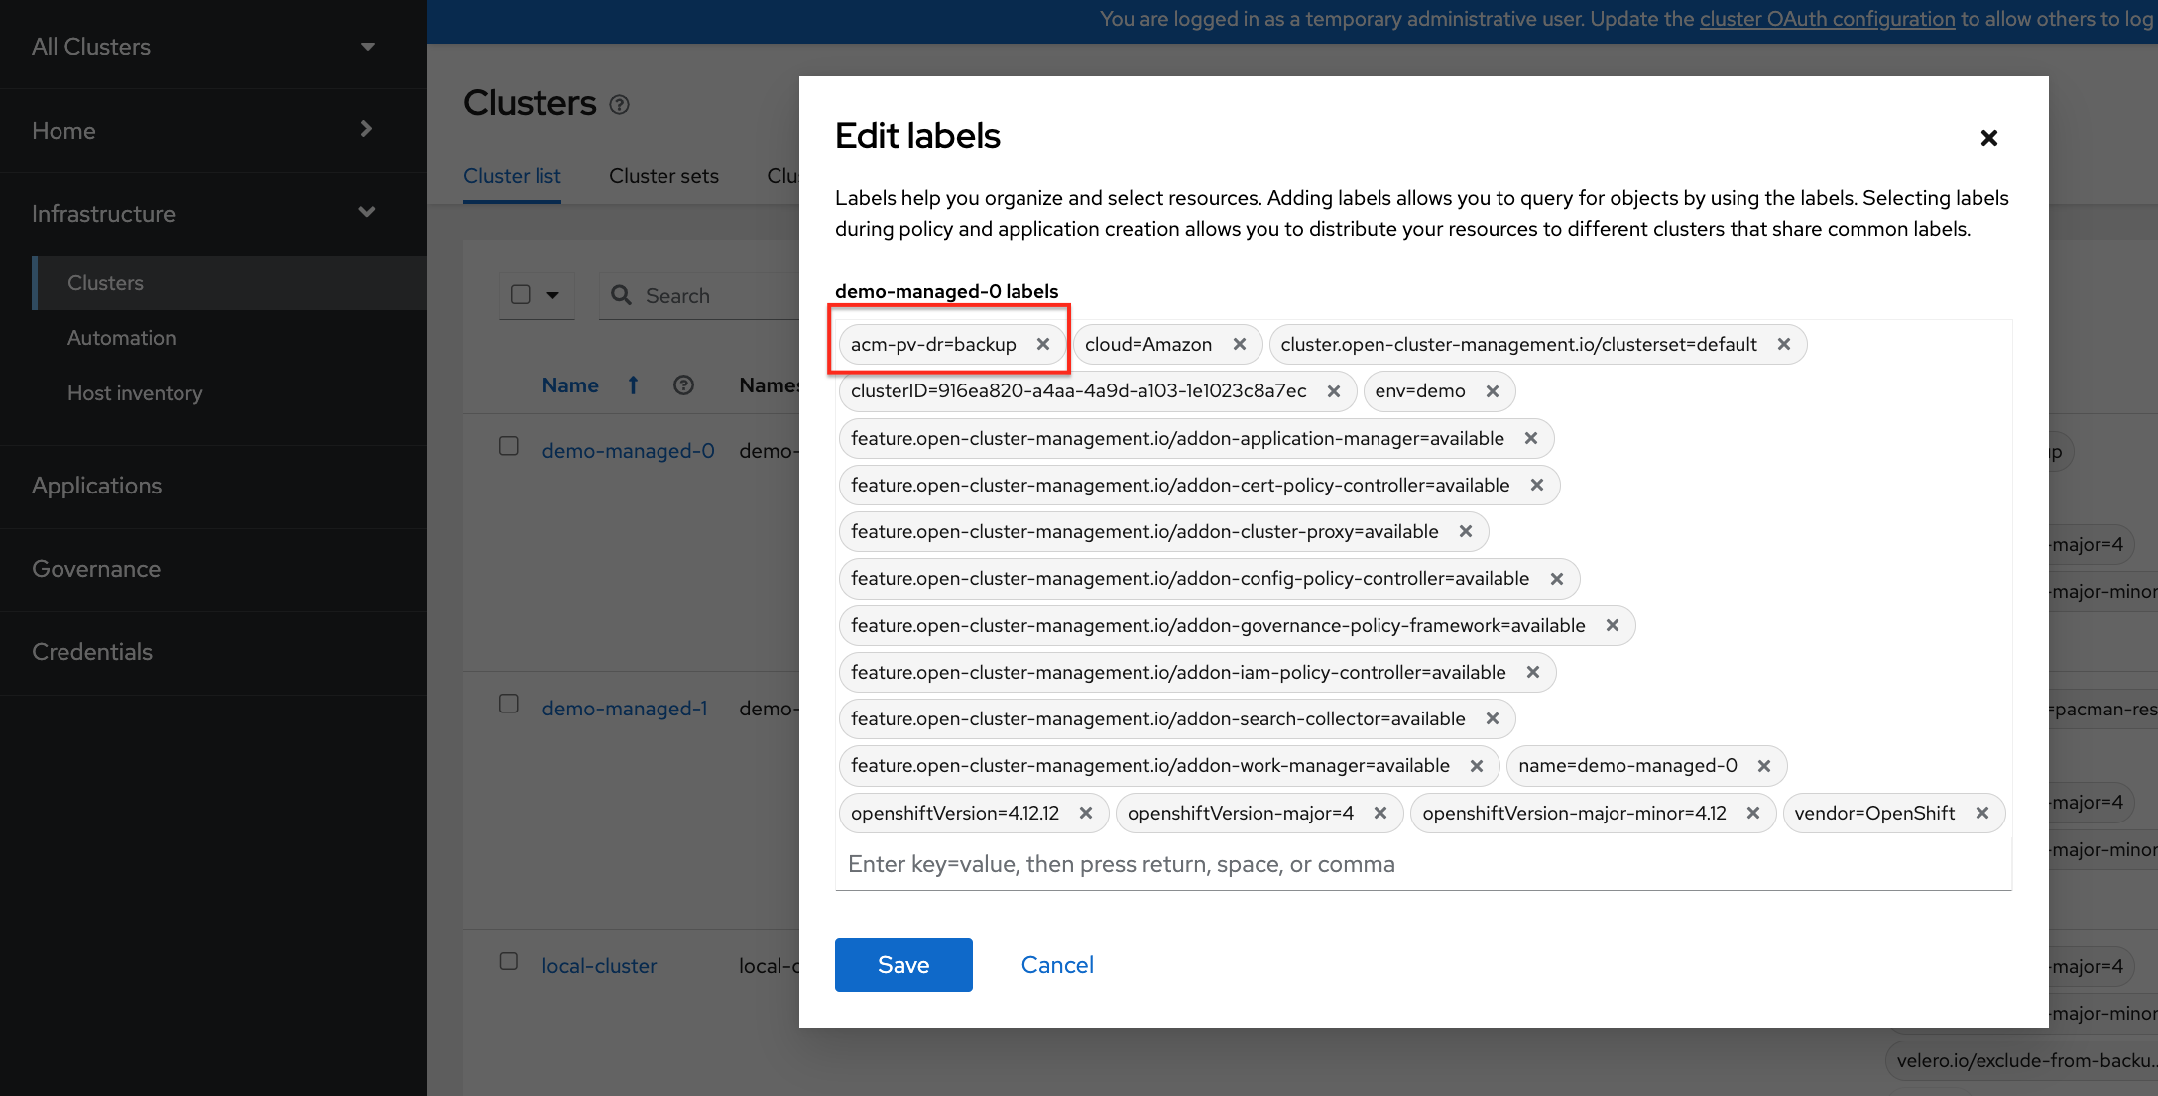Open Host inventory in sidebar
2158x1096 pixels.
135,393
